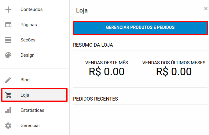Select the Loja menu label
The width and height of the screenshot is (209, 135).
point(25,95)
